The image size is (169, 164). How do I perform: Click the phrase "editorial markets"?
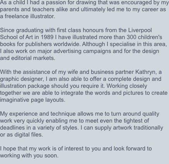pos(32,58)
